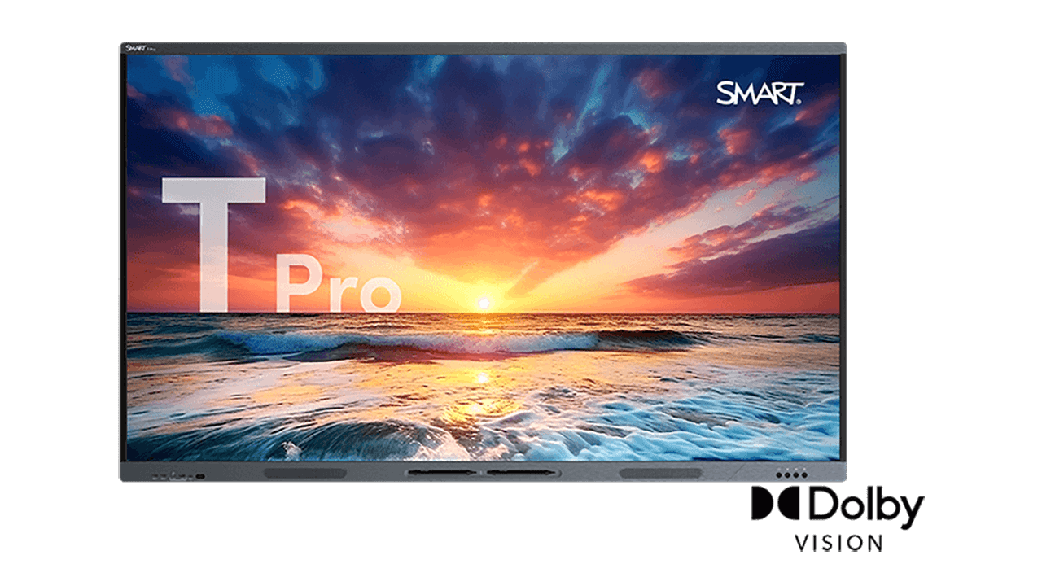
Task: Select the SMART branding on the top-left bezel
Action: pos(135,48)
